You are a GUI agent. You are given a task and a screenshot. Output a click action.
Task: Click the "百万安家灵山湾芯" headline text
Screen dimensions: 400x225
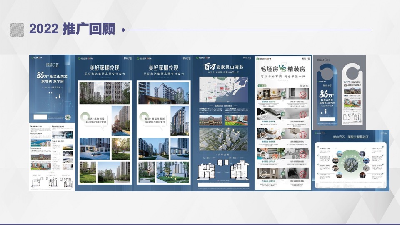pos(223,67)
